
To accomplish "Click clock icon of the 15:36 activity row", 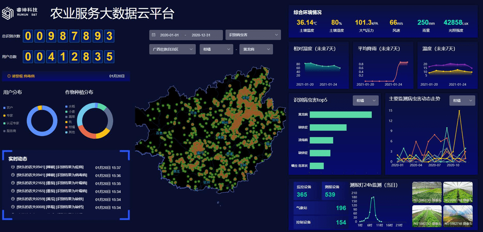I will 13,175.
